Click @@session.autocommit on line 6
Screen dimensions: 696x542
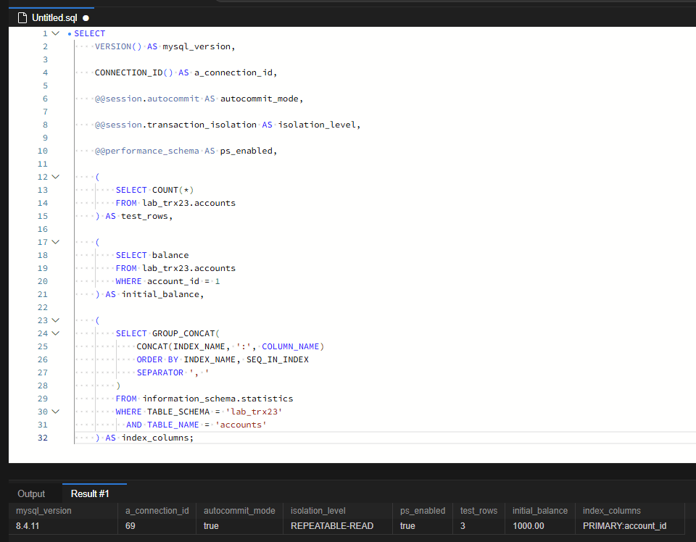147,99
